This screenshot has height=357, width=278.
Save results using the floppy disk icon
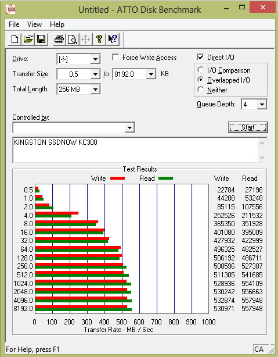click(41, 39)
